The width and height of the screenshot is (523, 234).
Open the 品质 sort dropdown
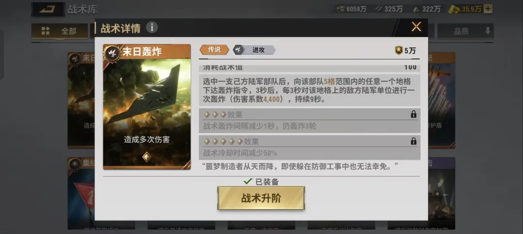(465, 31)
